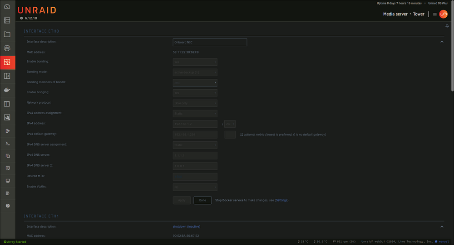454x245 pixels.
Task: Click the eth0 MAC address 58:11:22:30:69:F9
Action: (x=186, y=52)
